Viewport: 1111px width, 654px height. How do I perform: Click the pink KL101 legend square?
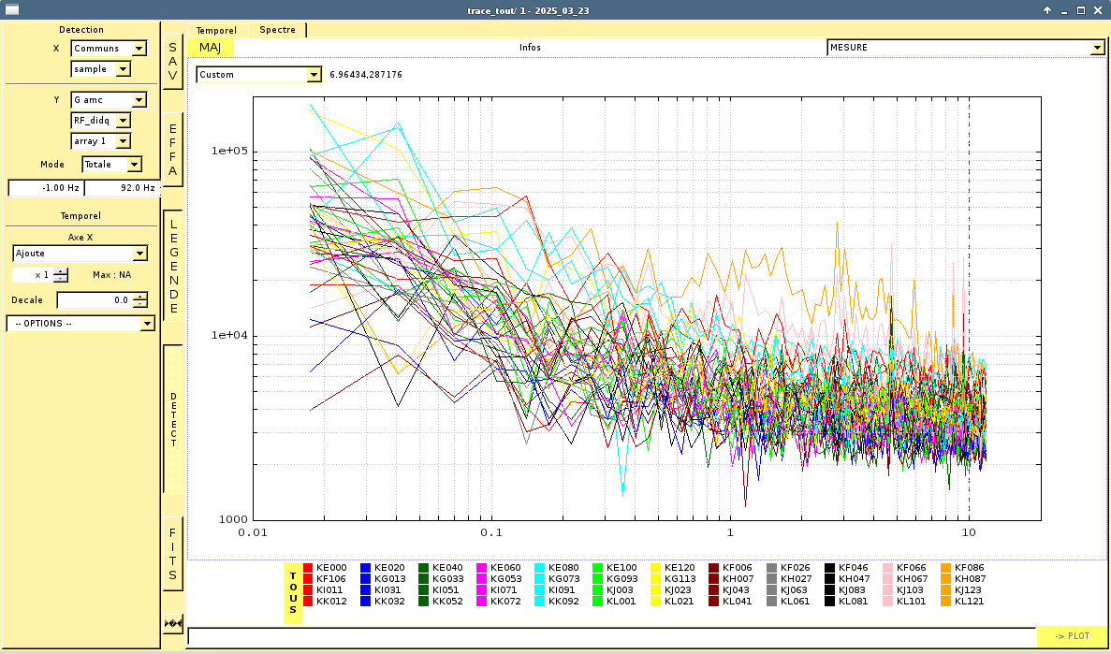(x=888, y=602)
